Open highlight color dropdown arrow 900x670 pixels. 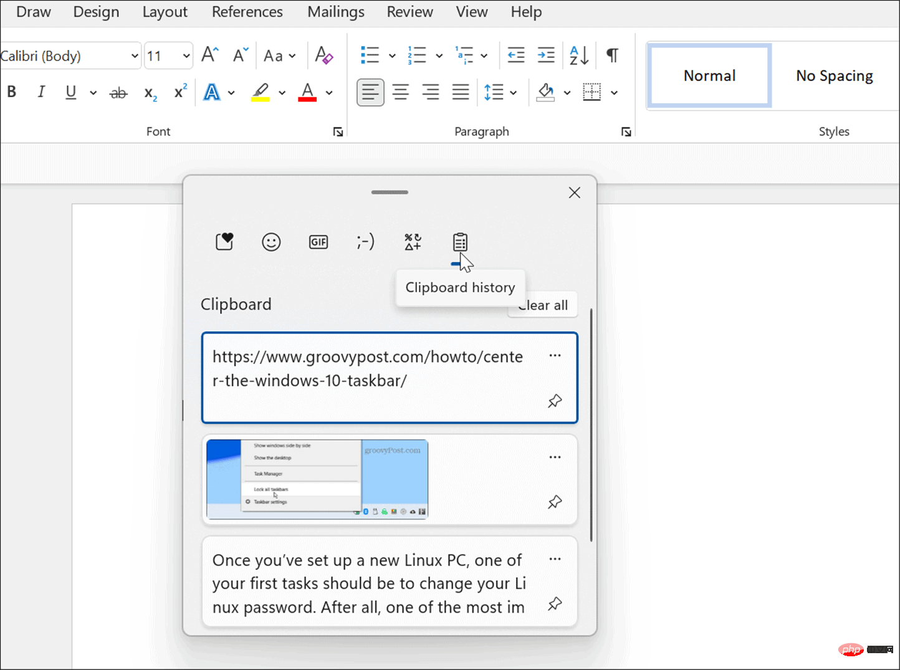coord(282,93)
